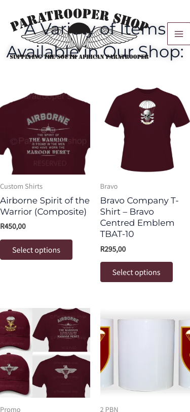
Task: Open the white mug product image
Action: (145, 353)
